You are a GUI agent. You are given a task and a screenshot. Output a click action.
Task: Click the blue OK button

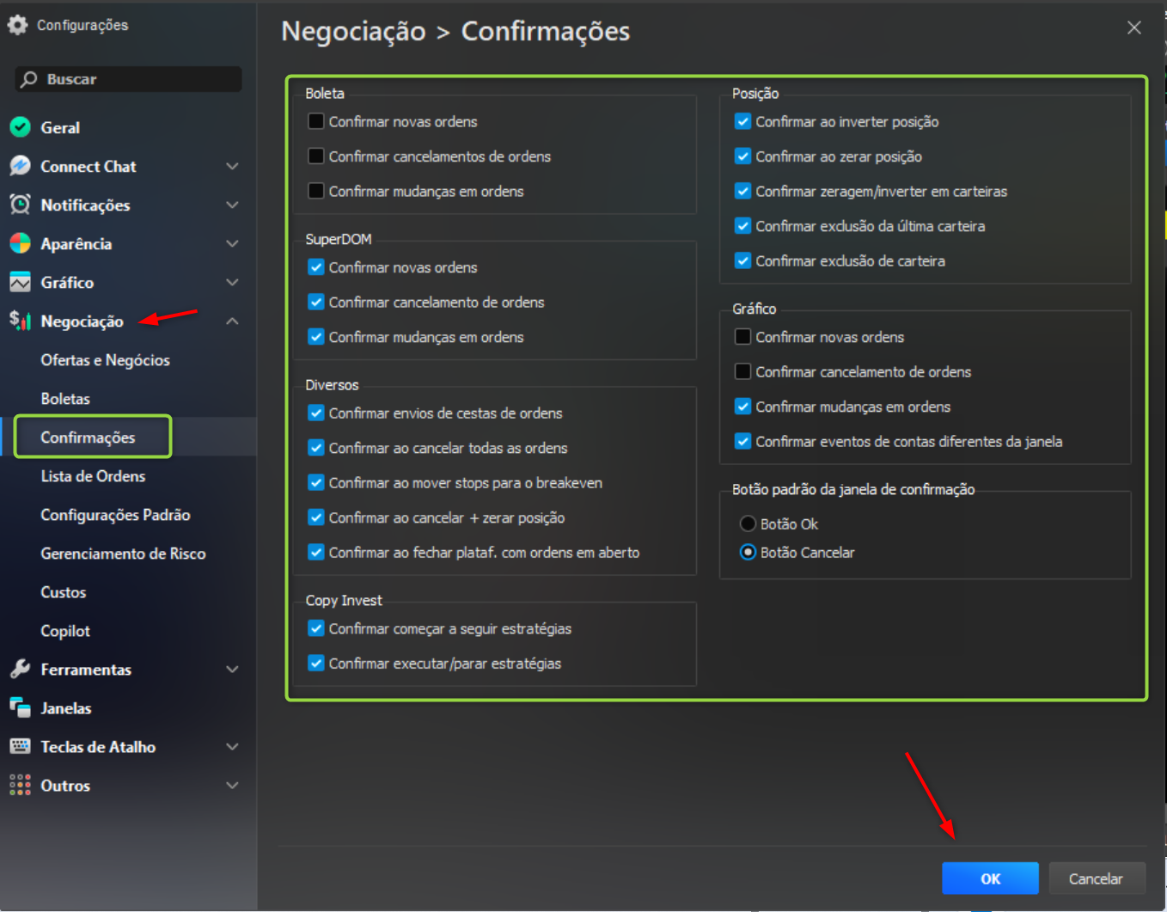tap(990, 878)
